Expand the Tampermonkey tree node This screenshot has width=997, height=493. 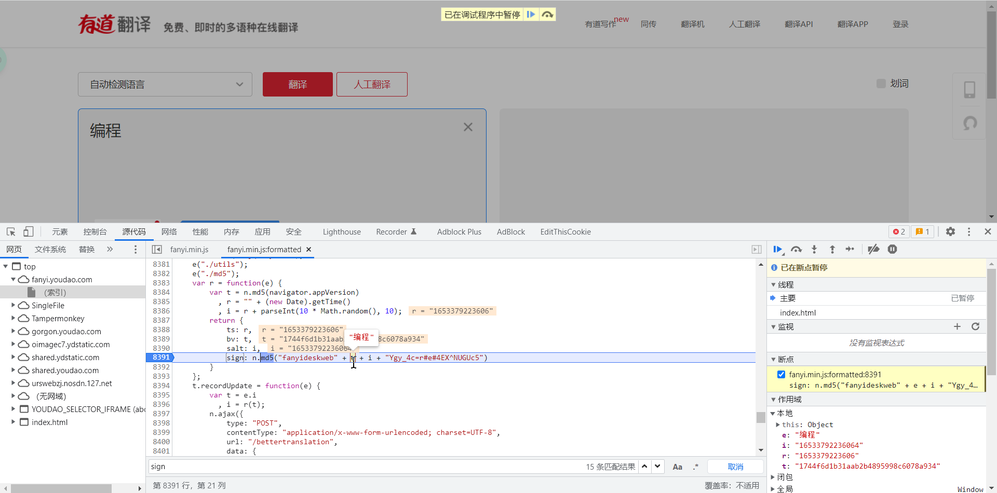(x=14, y=319)
